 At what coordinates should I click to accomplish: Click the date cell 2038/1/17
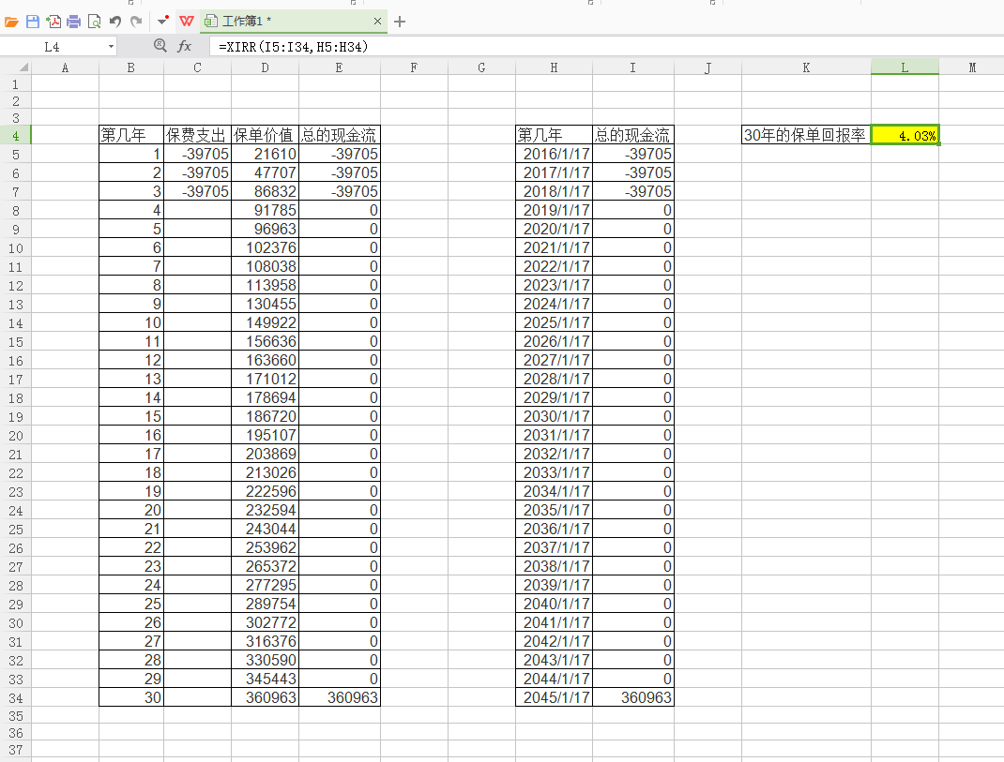554,566
